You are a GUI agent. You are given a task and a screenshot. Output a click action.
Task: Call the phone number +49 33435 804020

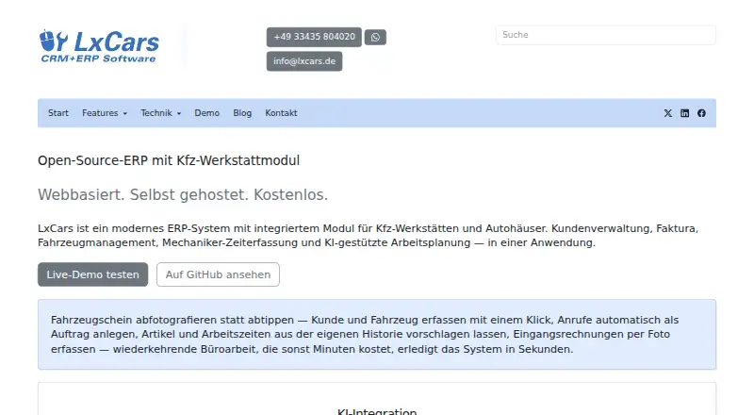pos(314,37)
